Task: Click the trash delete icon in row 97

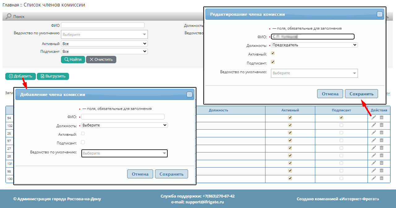Action: pos(381,140)
